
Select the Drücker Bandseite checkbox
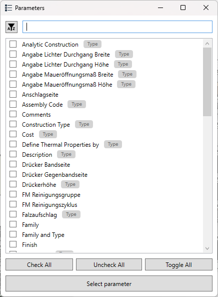pos(13,164)
